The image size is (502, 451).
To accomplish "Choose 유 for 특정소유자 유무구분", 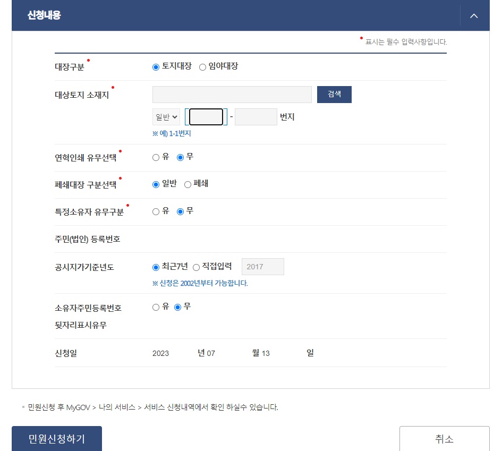I will [x=156, y=211].
